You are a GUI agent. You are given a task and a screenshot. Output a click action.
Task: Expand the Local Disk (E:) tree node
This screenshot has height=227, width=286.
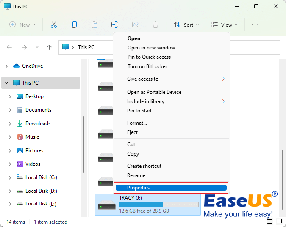coord(10,204)
